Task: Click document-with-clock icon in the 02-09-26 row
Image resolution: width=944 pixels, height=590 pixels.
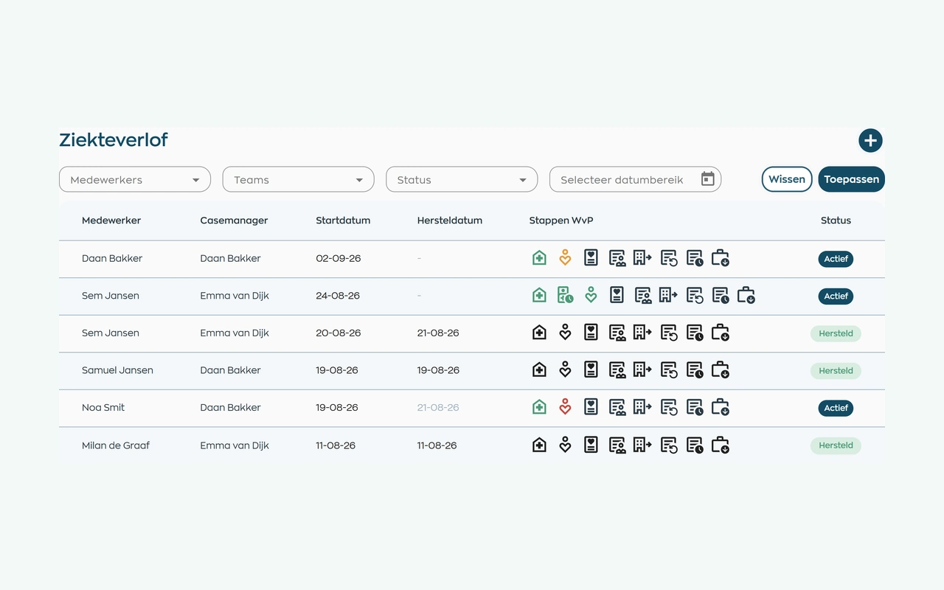Action: tap(695, 258)
